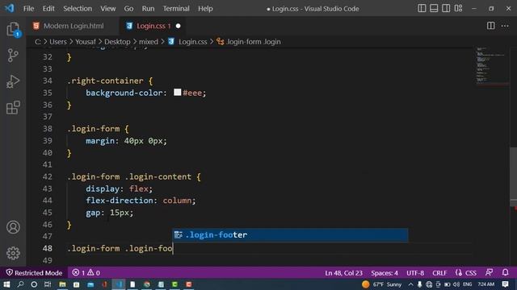Change line ending via CRLF item
This screenshot has height=290, width=517.
439,273
